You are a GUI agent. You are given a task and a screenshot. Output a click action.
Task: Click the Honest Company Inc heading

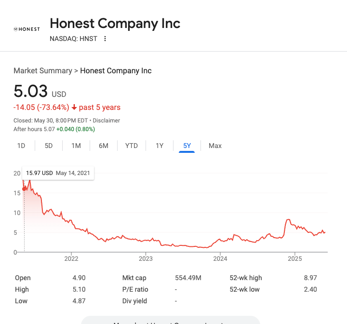(115, 24)
